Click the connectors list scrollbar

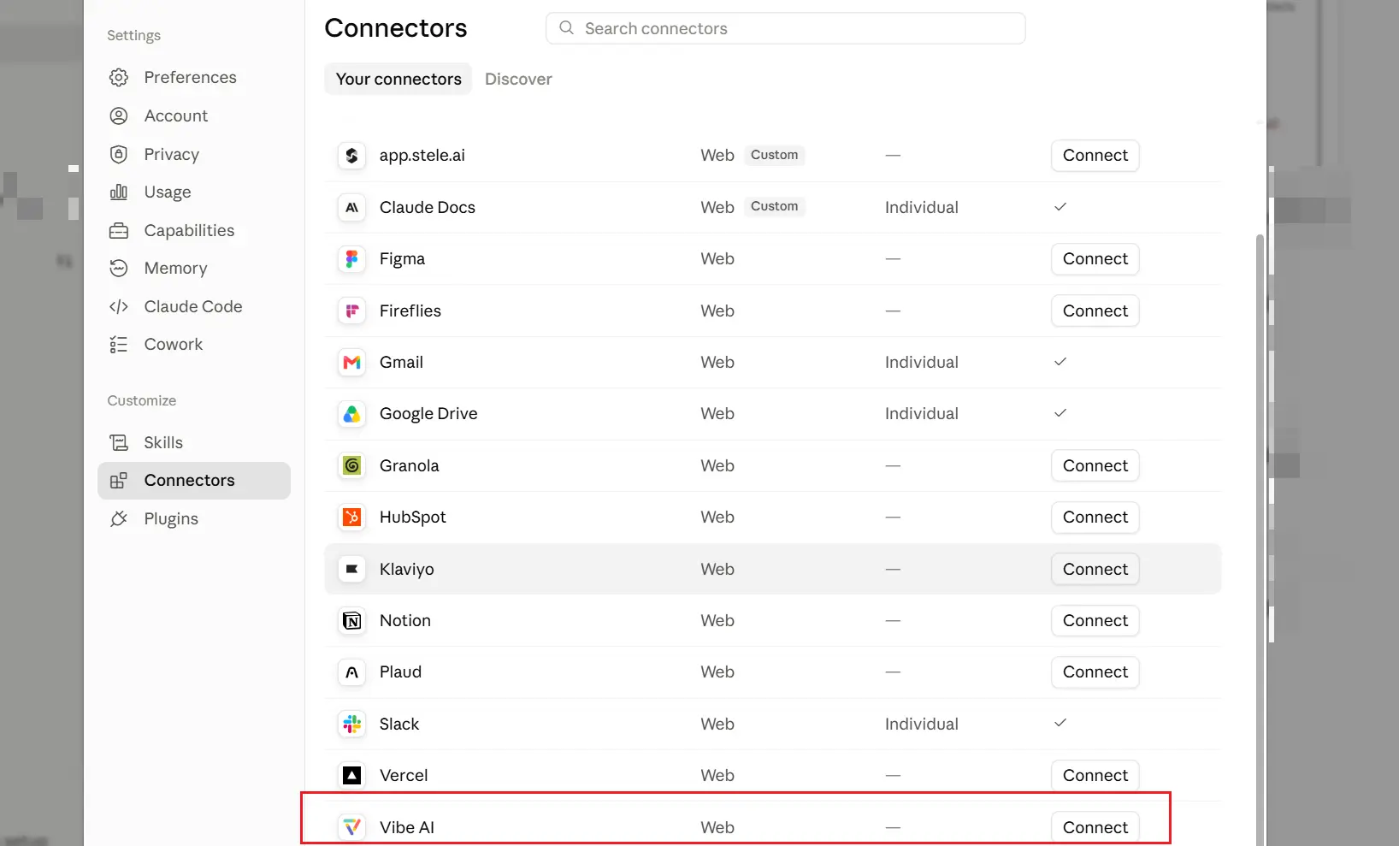pyautogui.click(x=1259, y=539)
